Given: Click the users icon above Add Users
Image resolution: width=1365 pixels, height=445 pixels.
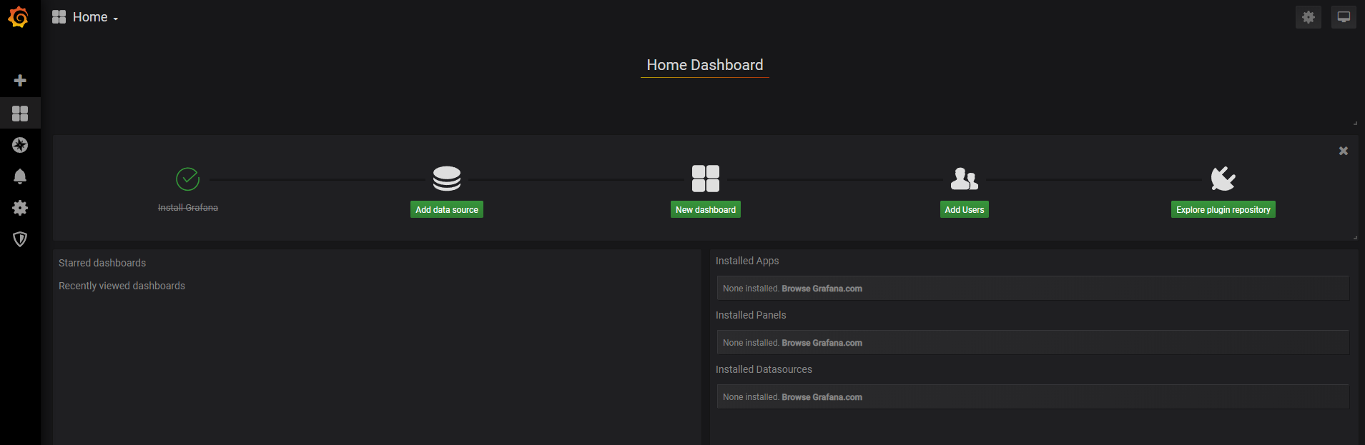Looking at the screenshot, I should tap(965, 179).
